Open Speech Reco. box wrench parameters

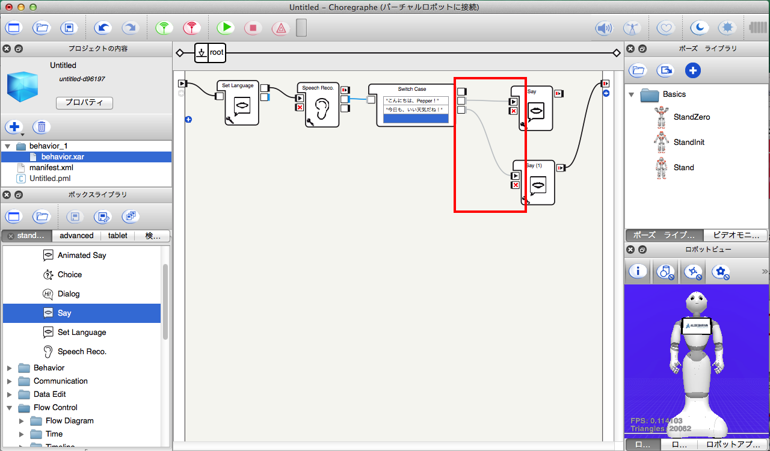[x=309, y=122]
